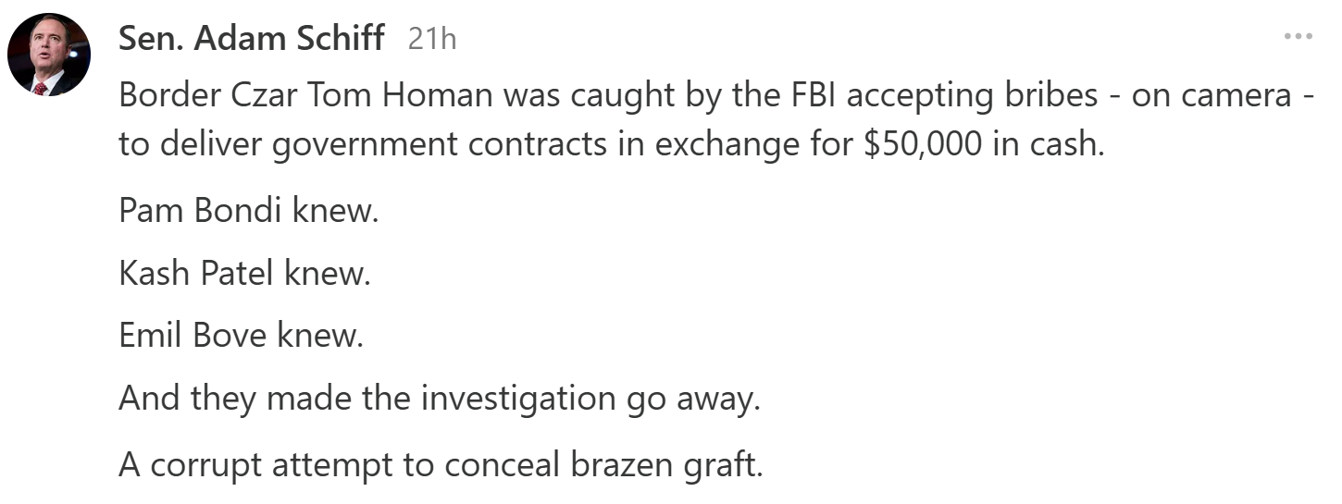This screenshot has height=504, width=1342.
Task: Click the line "Pam Bondi knew."
Action: (x=249, y=212)
